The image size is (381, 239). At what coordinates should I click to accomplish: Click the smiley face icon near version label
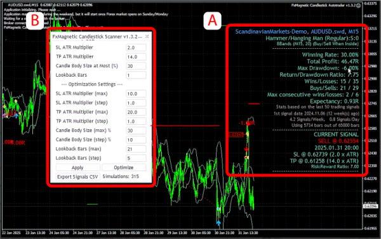(x=358, y=6)
